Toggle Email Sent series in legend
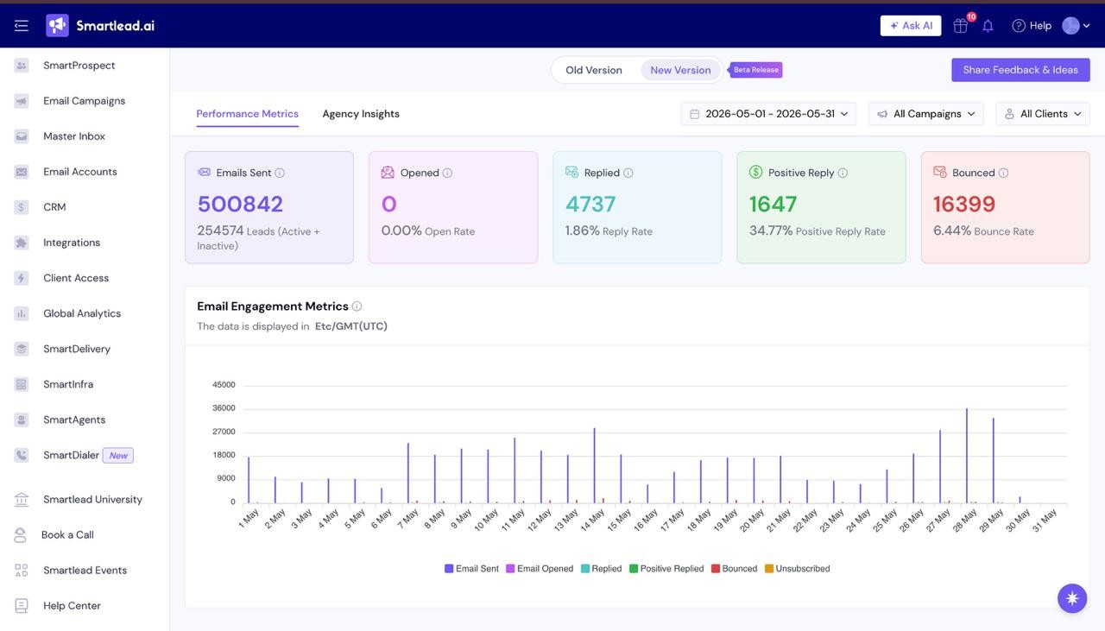Image resolution: width=1105 pixels, height=631 pixels. pos(472,569)
